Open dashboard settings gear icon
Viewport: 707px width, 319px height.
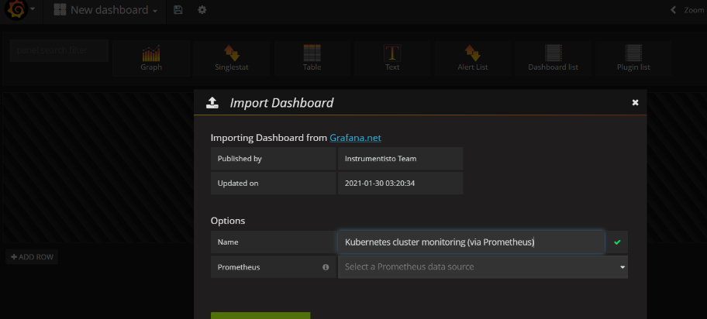pos(202,10)
